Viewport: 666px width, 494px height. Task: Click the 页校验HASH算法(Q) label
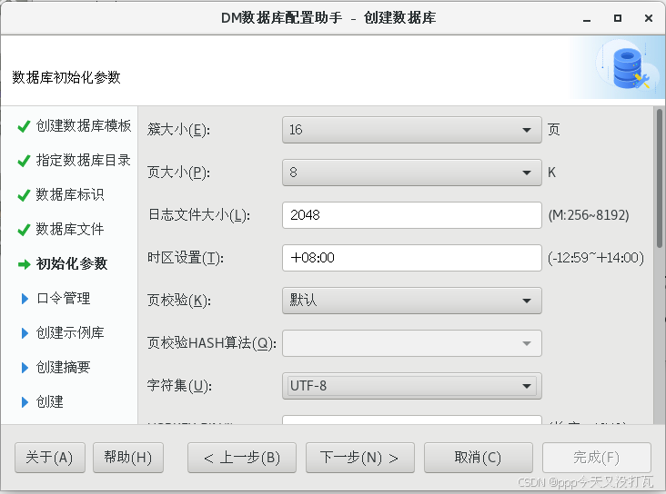tap(211, 343)
